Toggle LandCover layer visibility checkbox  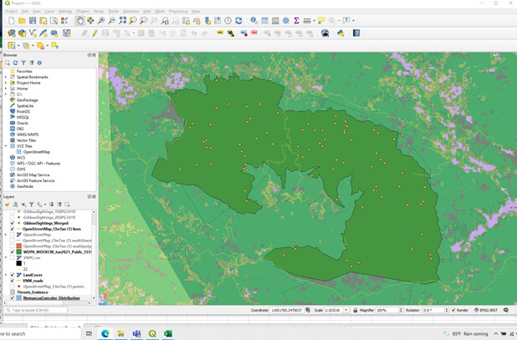13,275
